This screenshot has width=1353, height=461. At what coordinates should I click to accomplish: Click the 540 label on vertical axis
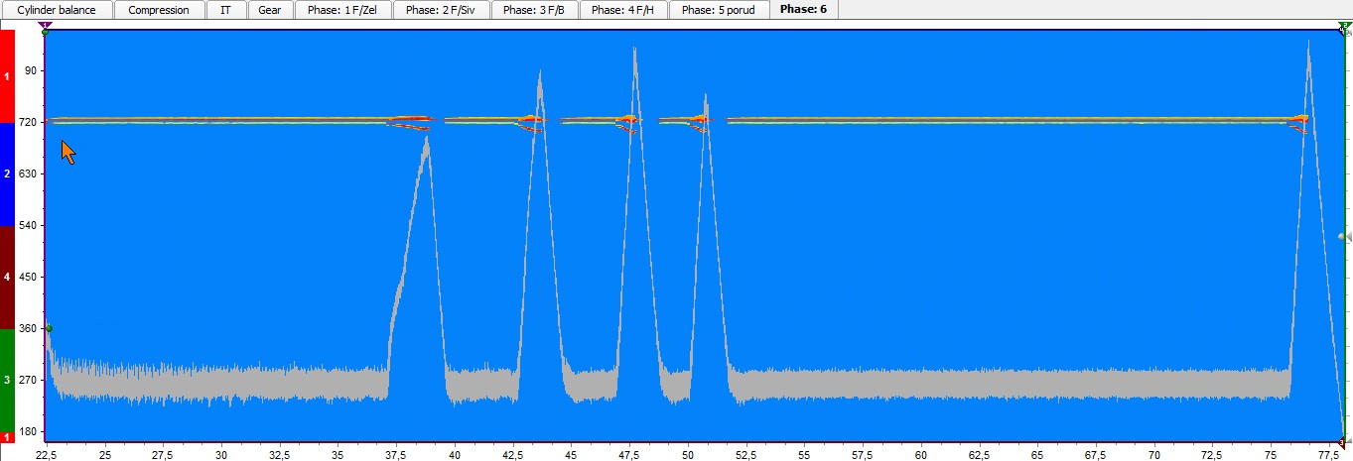(x=27, y=225)
